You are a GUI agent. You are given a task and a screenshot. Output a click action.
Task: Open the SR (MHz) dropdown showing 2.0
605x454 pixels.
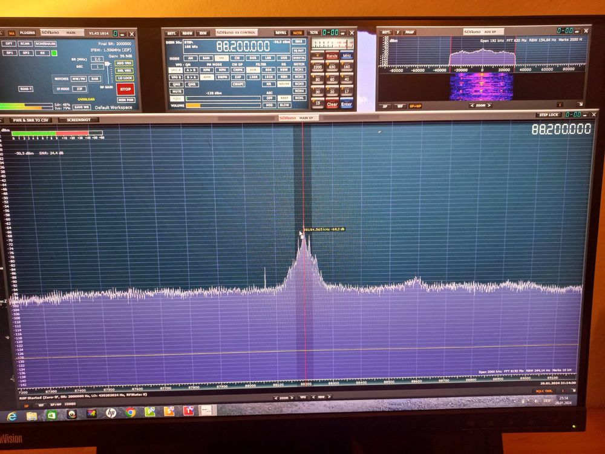(97, 59)
